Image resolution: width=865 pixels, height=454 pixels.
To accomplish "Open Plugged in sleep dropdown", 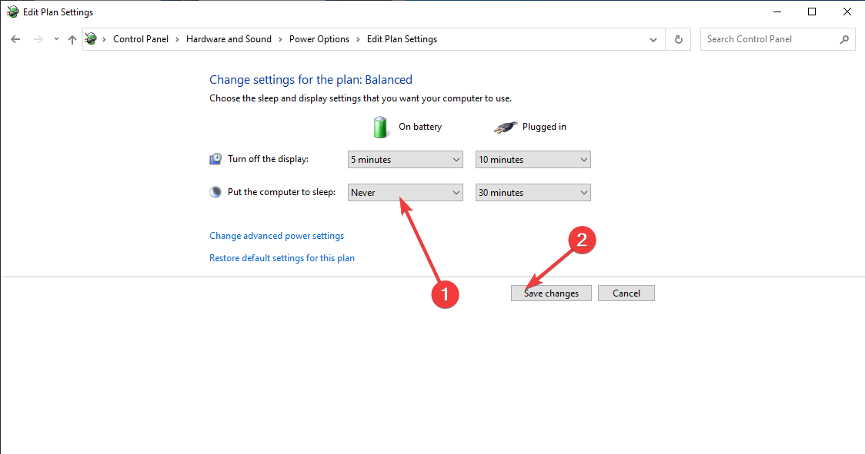I will [533, 193].
